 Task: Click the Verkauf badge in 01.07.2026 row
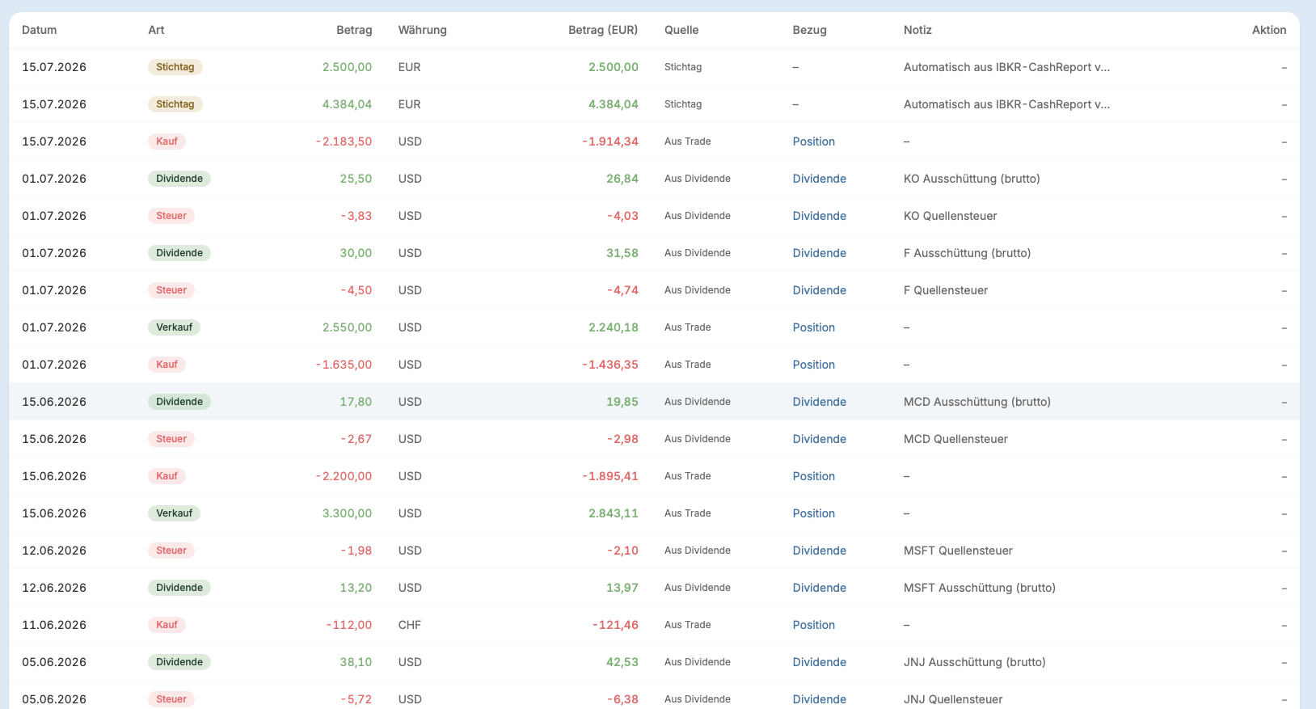(174, 327)
